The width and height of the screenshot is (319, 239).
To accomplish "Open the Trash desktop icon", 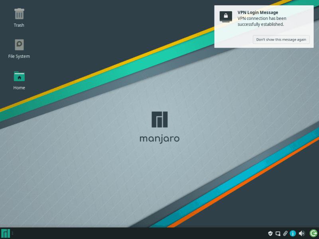I will (19, 14).
